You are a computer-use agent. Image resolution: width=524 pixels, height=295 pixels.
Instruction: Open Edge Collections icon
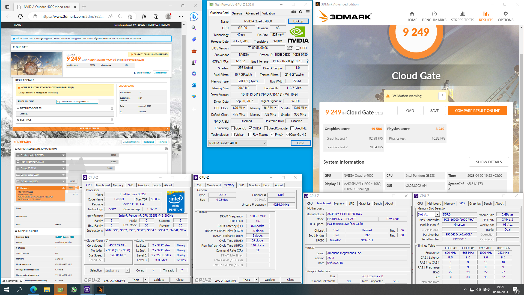(156, 16)
